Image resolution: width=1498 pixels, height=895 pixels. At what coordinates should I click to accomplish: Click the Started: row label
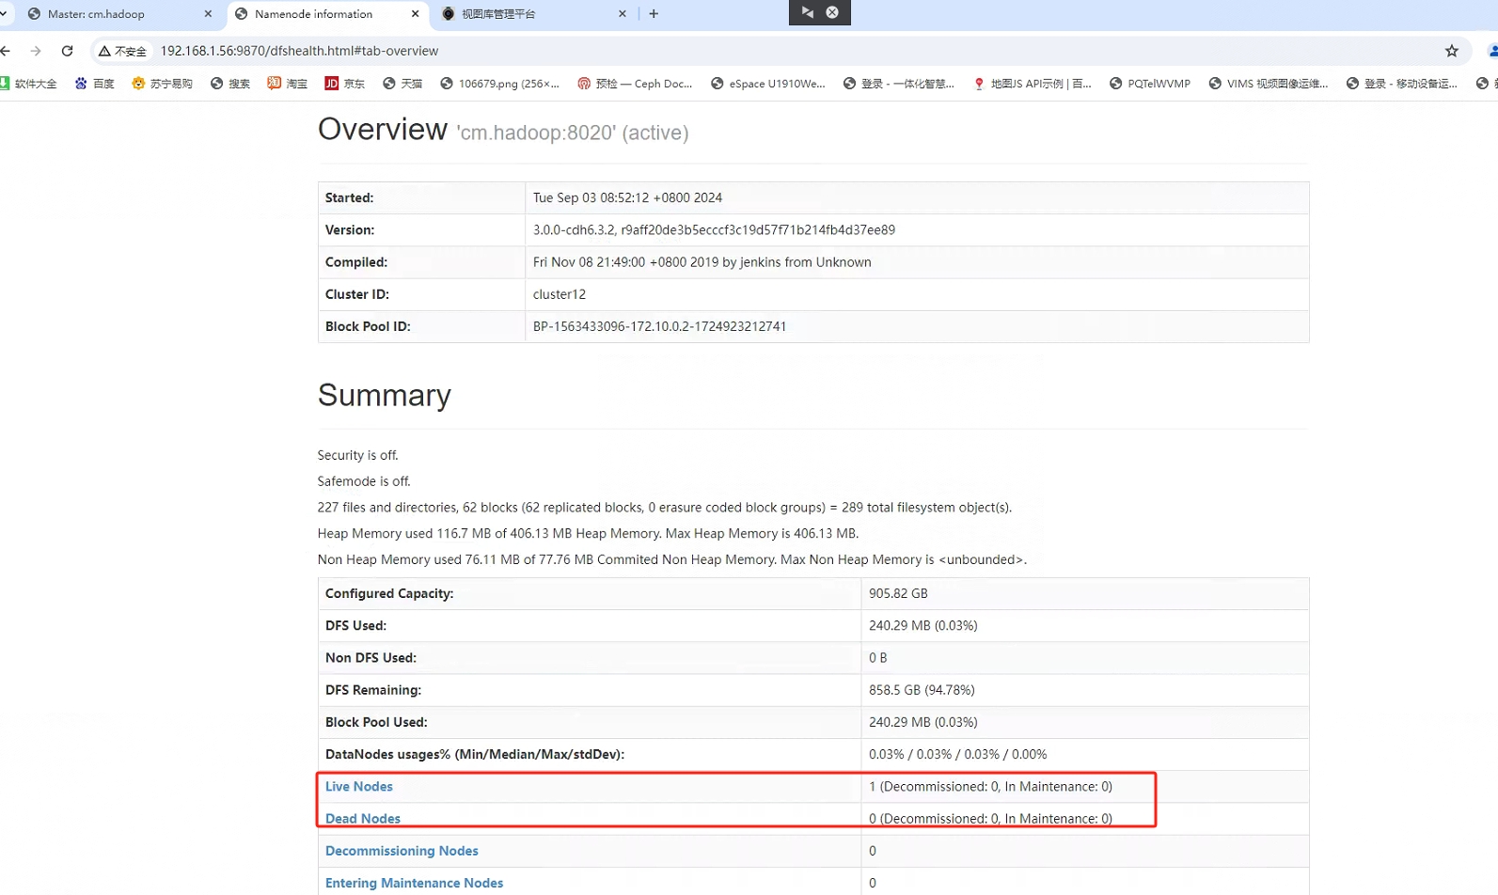click(350, 197)
